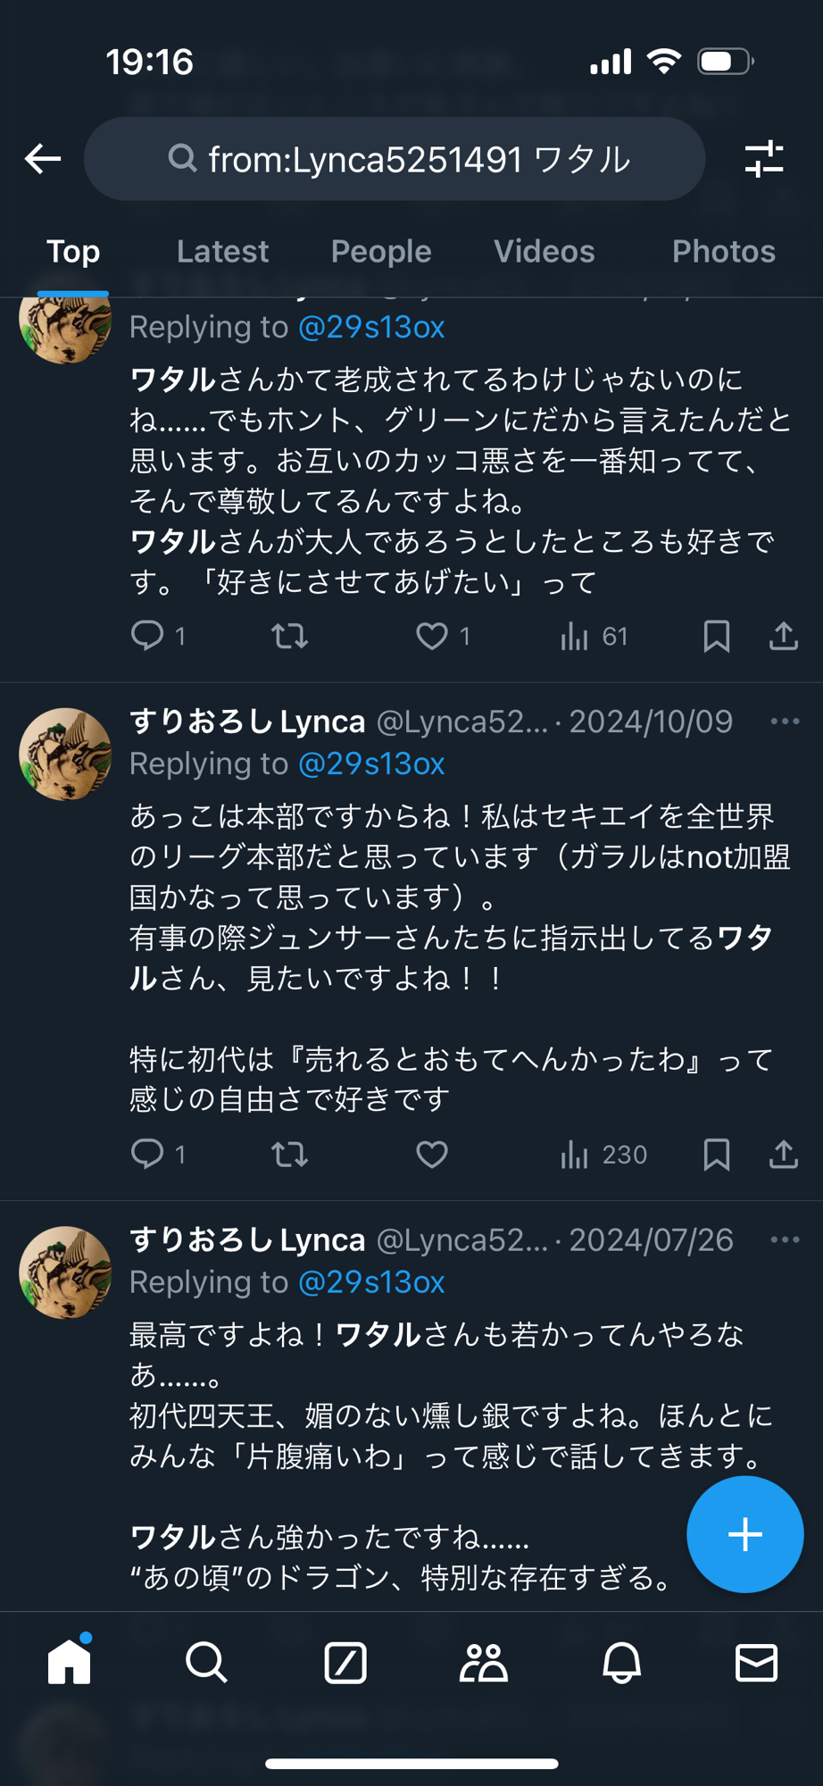Viewport: 823px width, 1786px height.
Task: Open the search filter settings icon
Action: coord(764,159)
